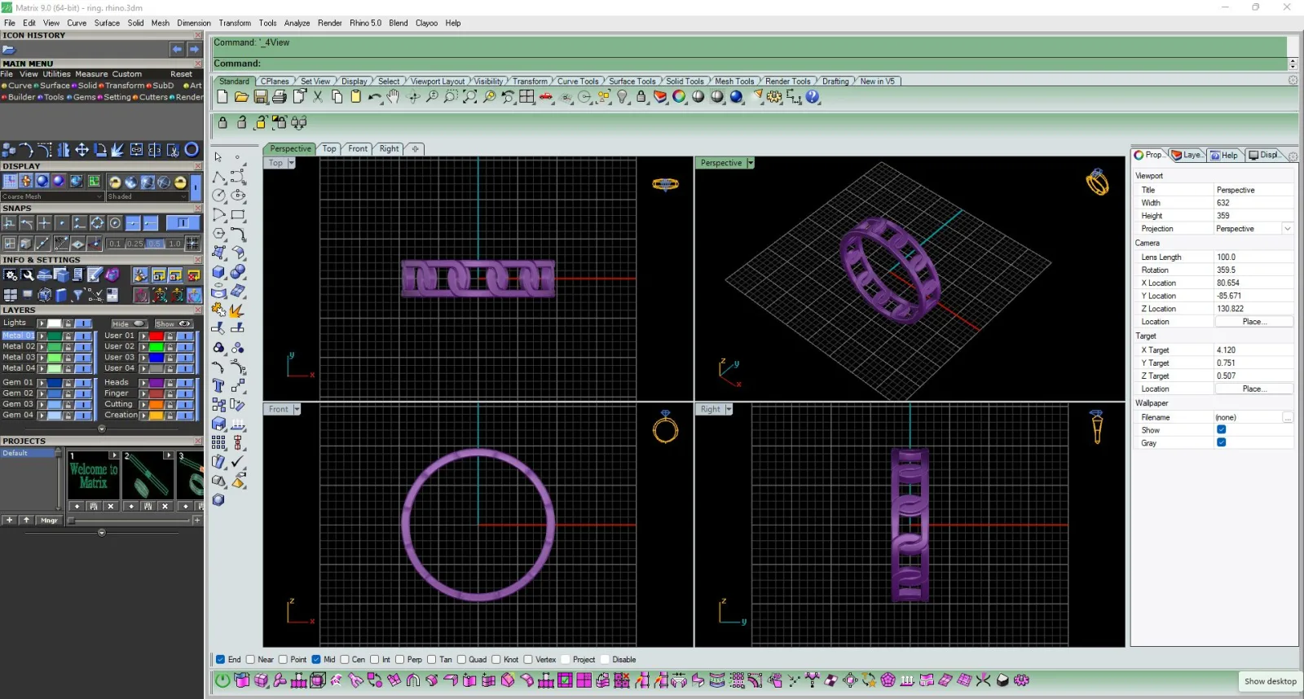Open the Right viewport title dropdown arrow
This screenshot has width=1304, height=699.
(729, 409)
